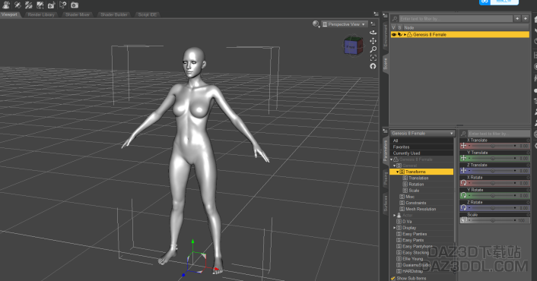Open the Parameters pane options menu icon
This screenshot has height=281, width=537.
(x=385, y=131)
